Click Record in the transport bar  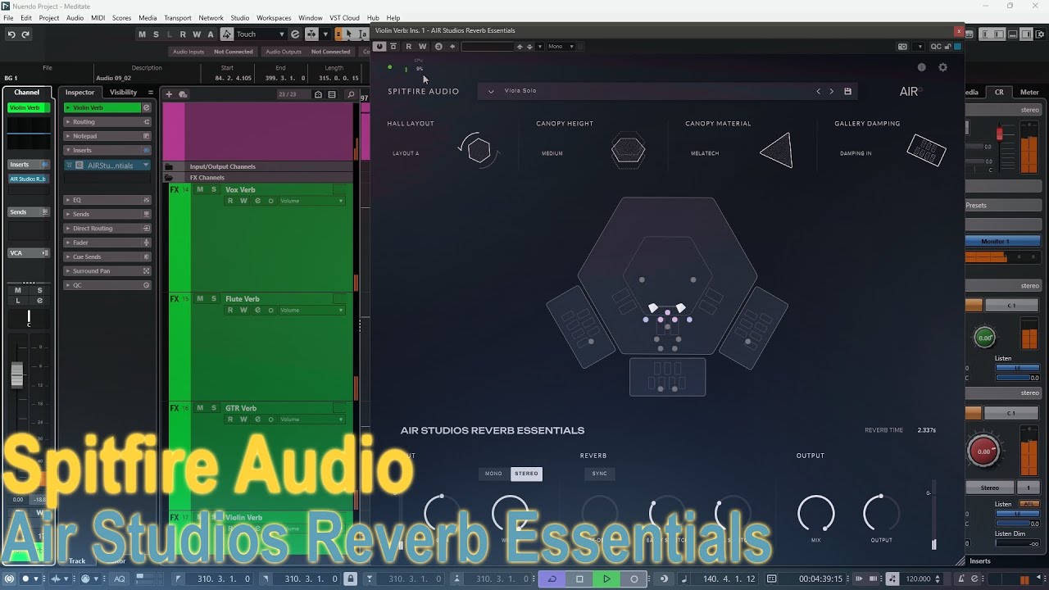[633, 579]
